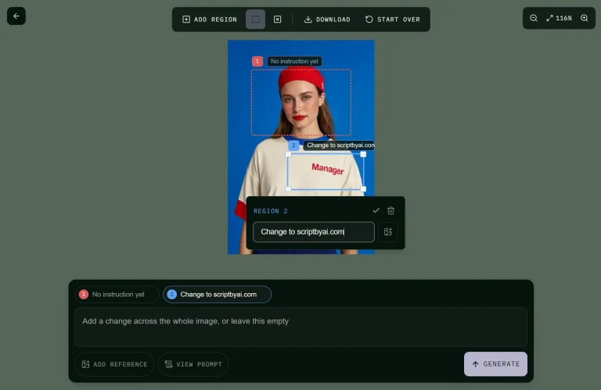Click Start Over to reset

pos(393,20)
